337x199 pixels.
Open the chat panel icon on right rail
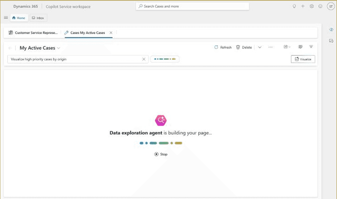(331, 41)
